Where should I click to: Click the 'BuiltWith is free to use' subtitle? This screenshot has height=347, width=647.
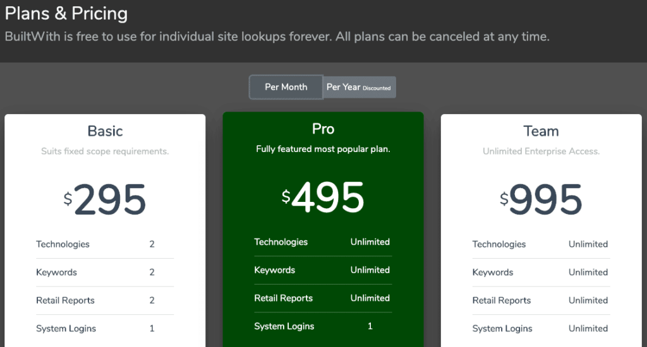pos(277,37)
